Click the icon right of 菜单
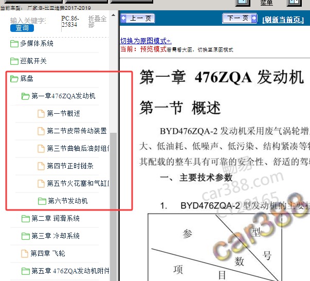The image size is (310, 281). (x=294, y=3)
